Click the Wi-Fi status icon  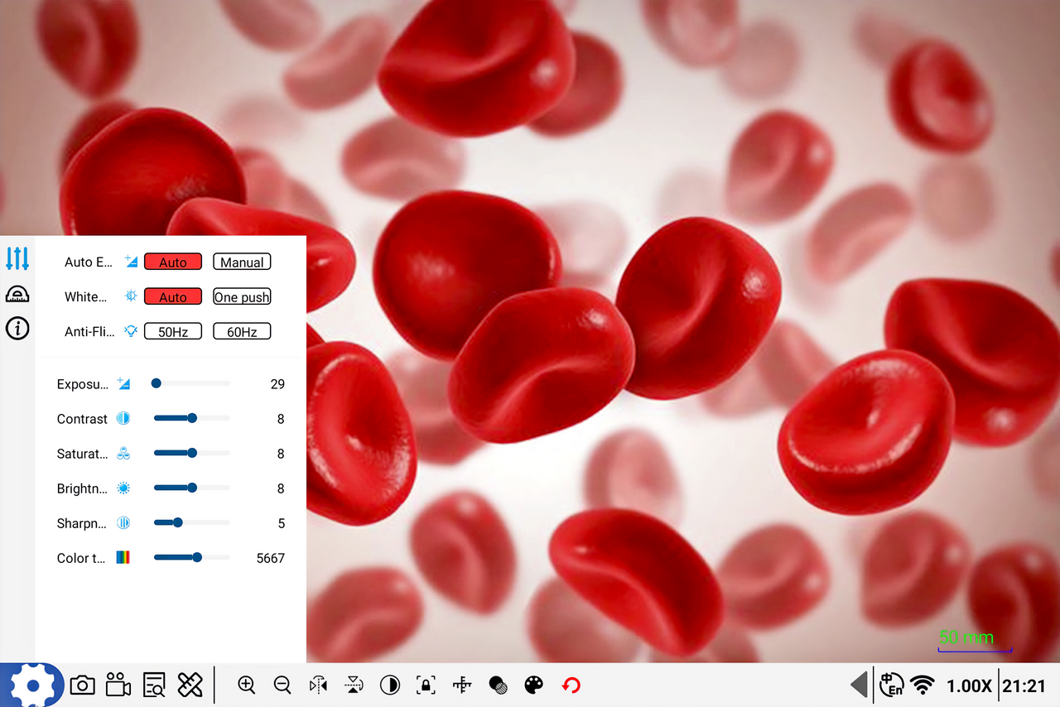(x=922, y=685)
